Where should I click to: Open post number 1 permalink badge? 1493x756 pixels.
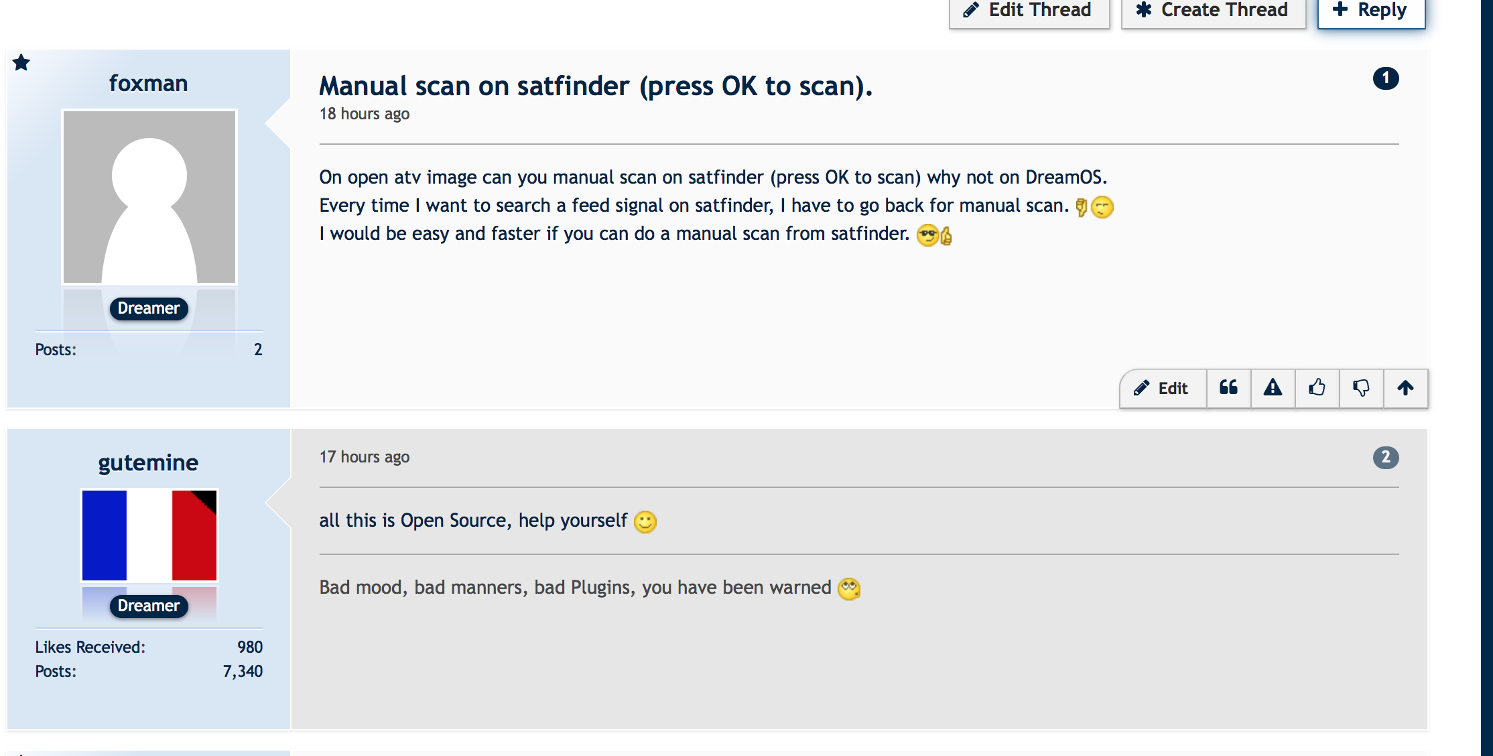pyautogui.click(x=1385, y=78)
